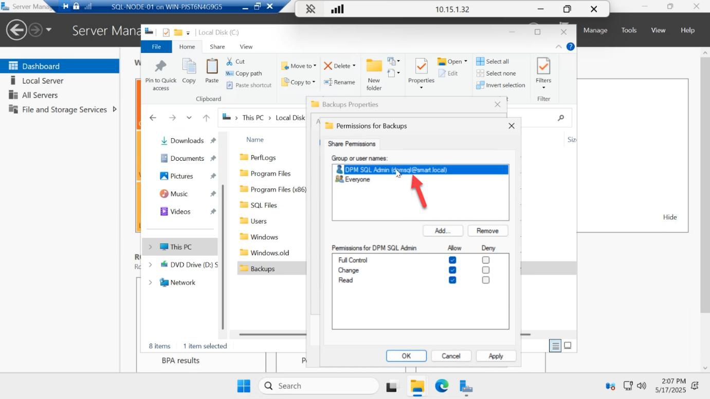Click the Cut scissors icon
Image resolution: width=710 pixels, height=399 pixels.
(229, 62)
